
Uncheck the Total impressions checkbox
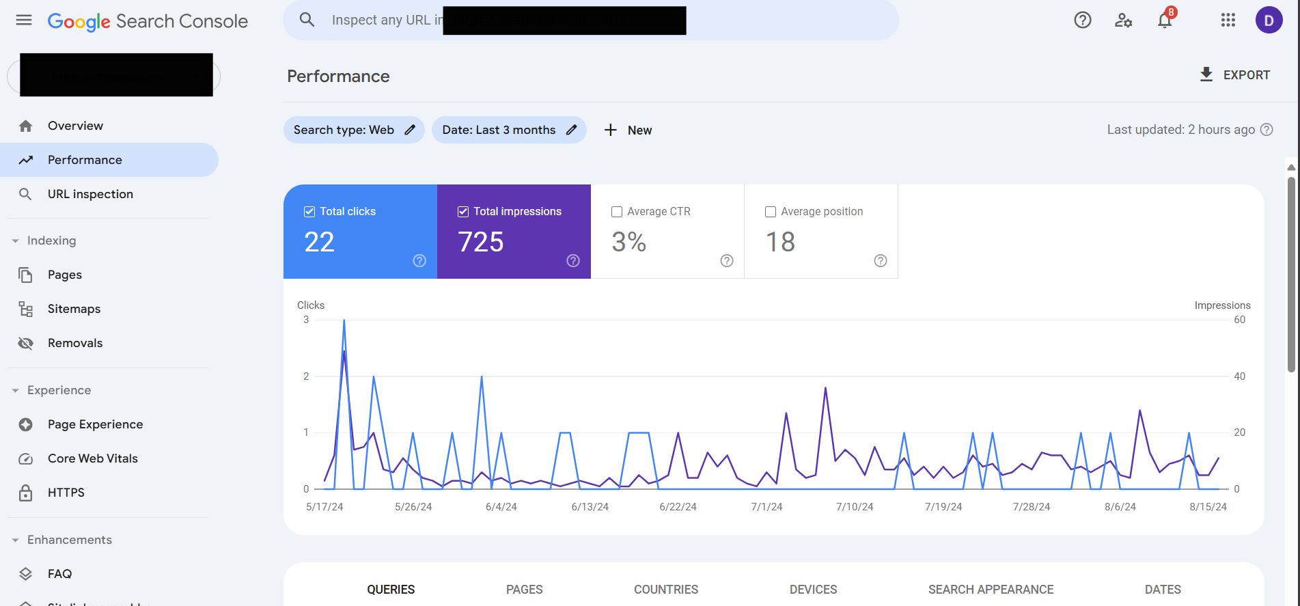coord(463,212)
